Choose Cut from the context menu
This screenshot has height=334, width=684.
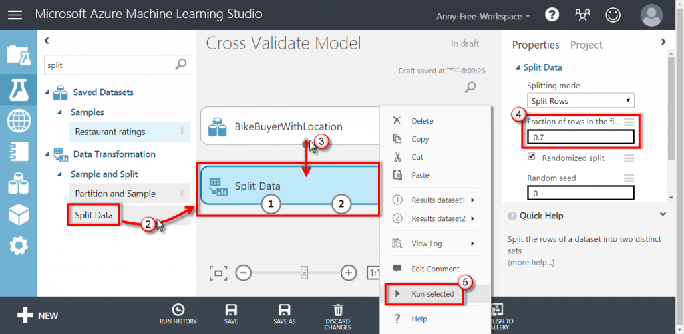436,157
